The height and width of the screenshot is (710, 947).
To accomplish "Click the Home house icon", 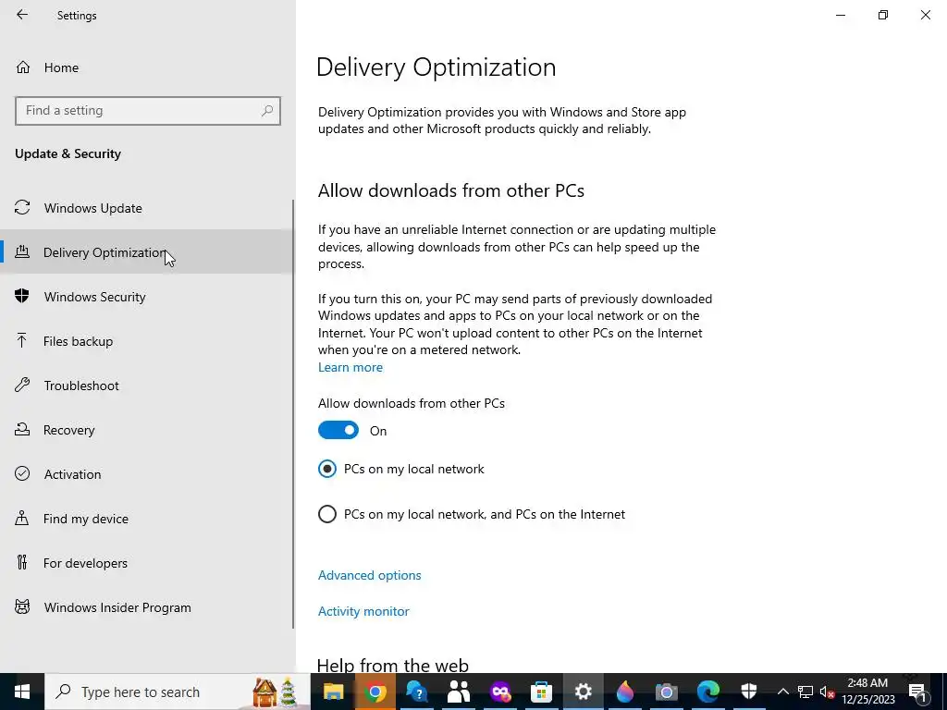I will [23, 67].
